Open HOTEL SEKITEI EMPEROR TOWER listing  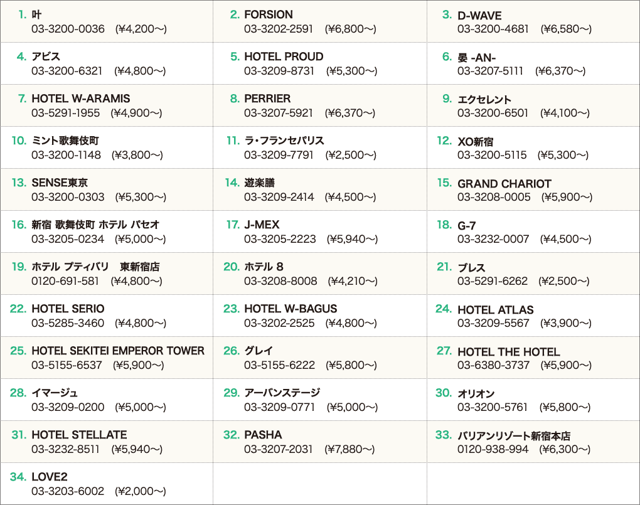coord(118,351)
